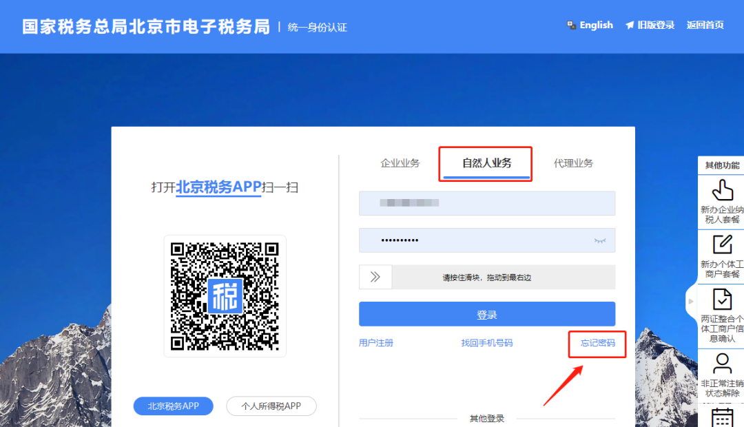Viewport: 744px width, 427px height.
Task: Collapse the 其他功能 sidebar arrow
Action: pos(692,301)
